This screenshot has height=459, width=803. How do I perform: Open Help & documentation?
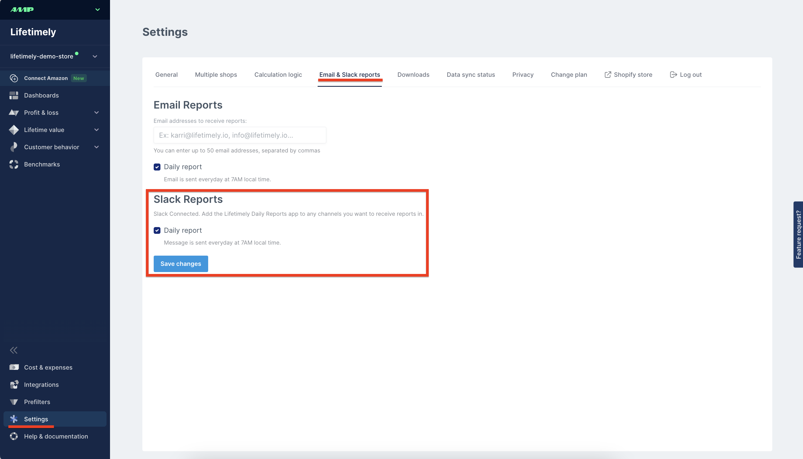56,436
